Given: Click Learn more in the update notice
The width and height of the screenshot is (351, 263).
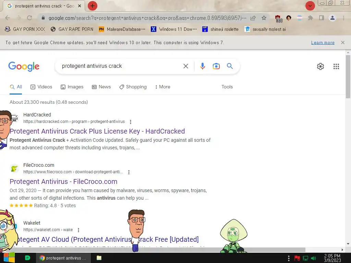Looking at the screenshot, I should [x=323, y=42].
